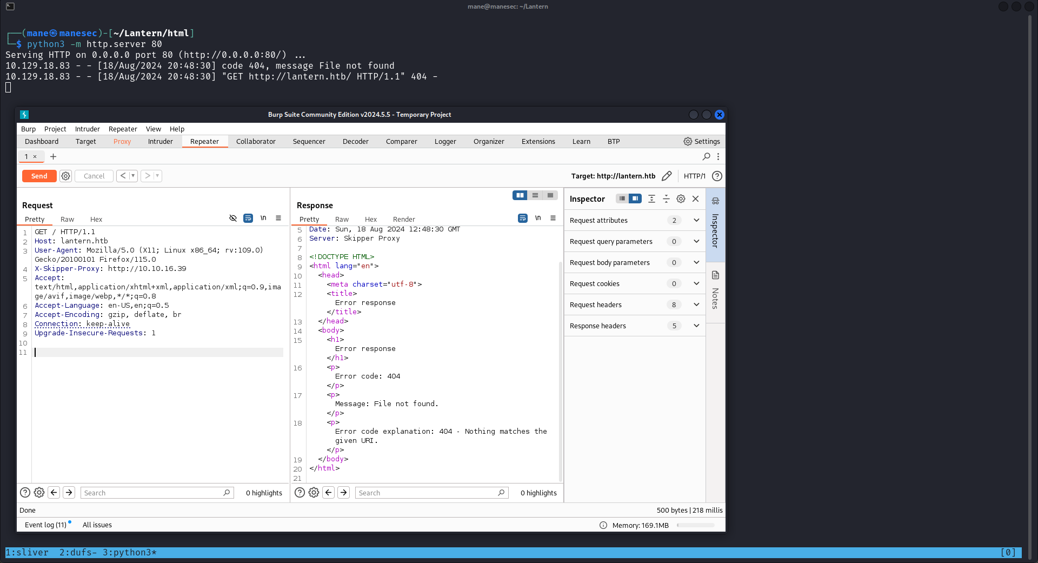Open Inspector side tab
This screenshot has height=563, width=1038.
[715, 224]
